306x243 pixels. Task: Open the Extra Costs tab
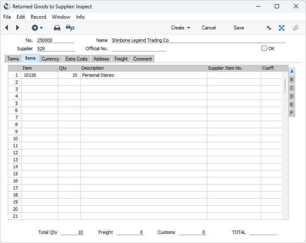(x=76, y=58)
